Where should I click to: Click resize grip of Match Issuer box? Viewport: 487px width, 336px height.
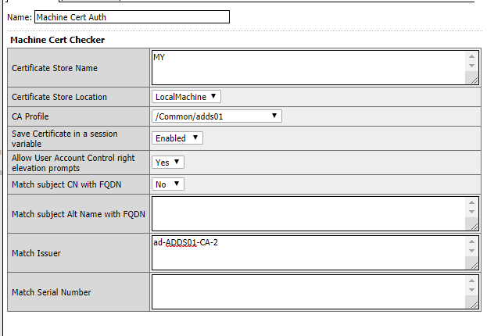[x=472, y=264]
